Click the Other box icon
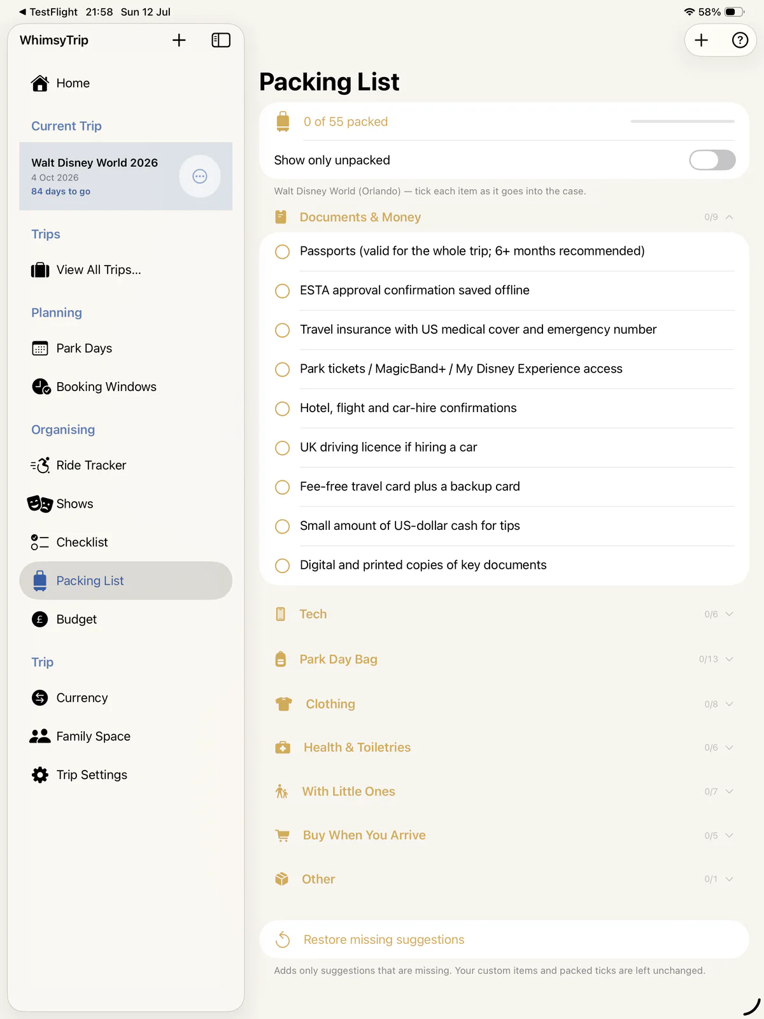 click(x=282, y=879)
